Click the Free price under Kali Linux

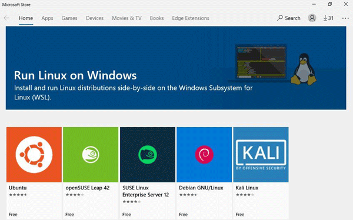[x=240, y=214]
